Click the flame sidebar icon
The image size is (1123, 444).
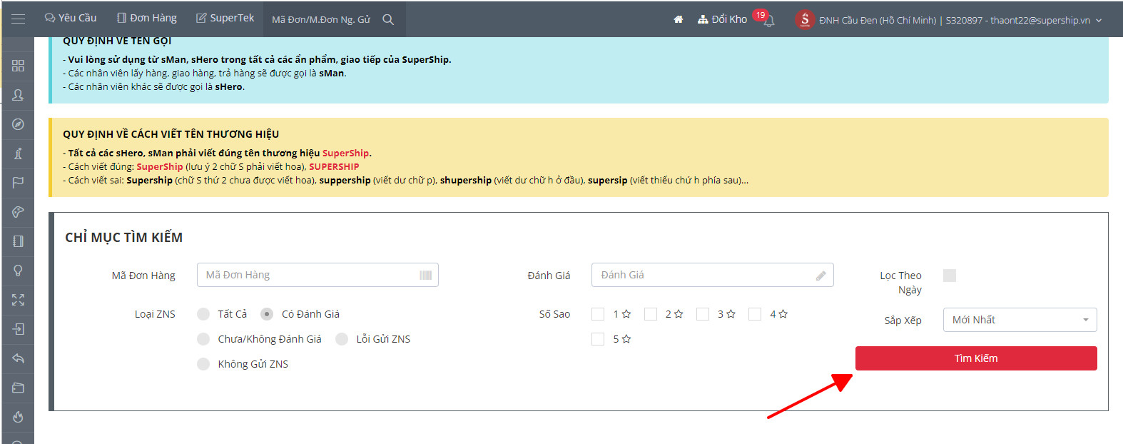(18, 417)
